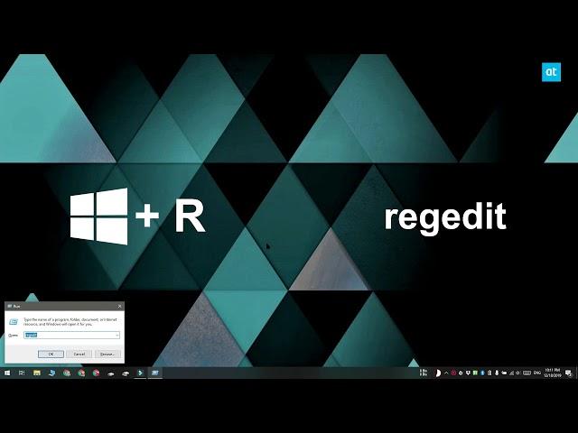
Task: Switch input language via ENG indicator
Action: click(x=537, y=373)
